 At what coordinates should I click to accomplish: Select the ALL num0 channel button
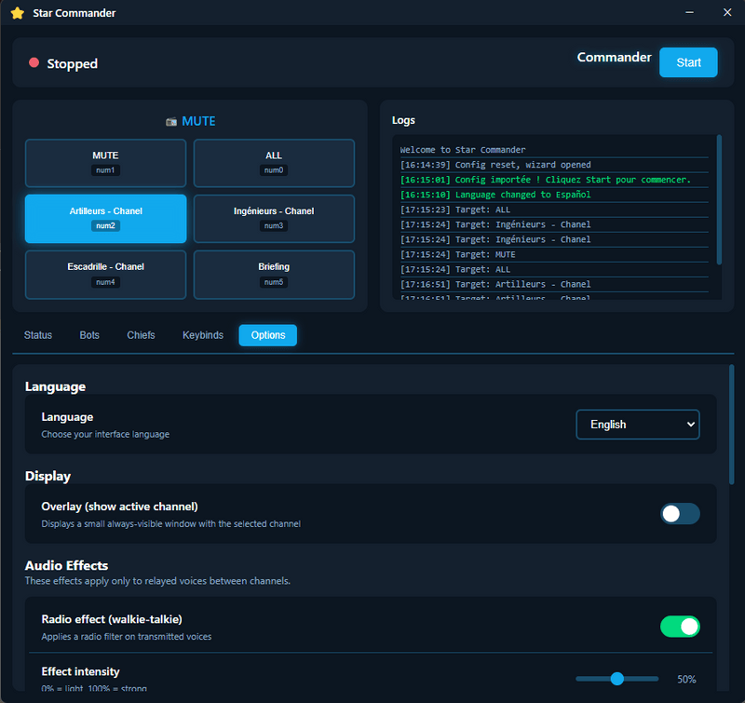274,163
